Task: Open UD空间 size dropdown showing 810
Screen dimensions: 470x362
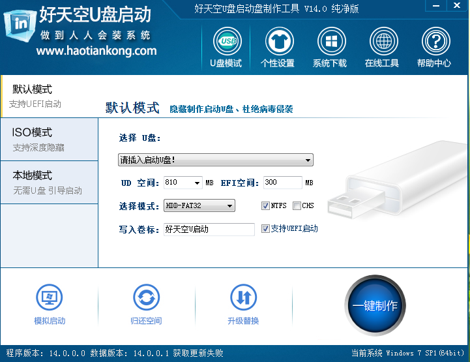Action: [x=183, y=183]
